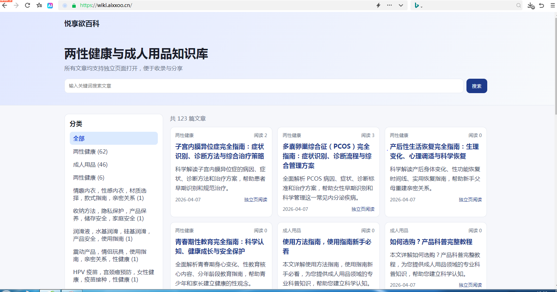Open the AI assistant icon in toolbar
The image size is (557, 292).
[x=50, y=5]
